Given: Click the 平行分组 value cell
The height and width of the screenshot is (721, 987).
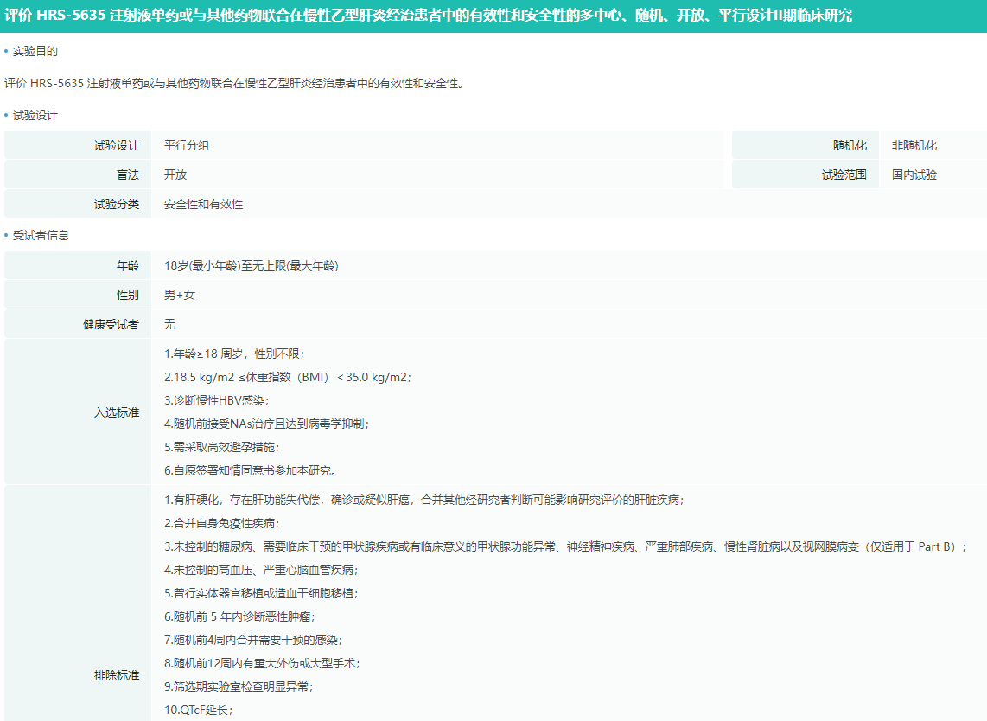Looking at the screenshot, I should [x=187, y=145].
